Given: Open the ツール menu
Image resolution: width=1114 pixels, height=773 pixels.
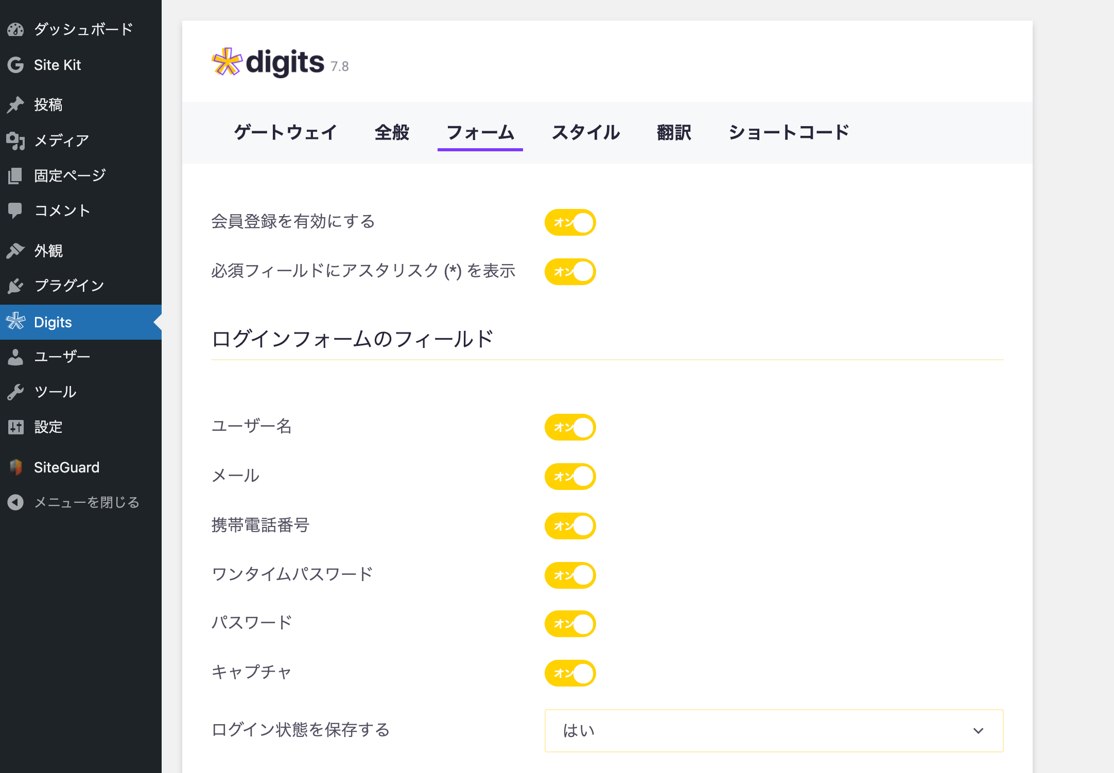Looking at the screenshot, I should coord(81,392).
